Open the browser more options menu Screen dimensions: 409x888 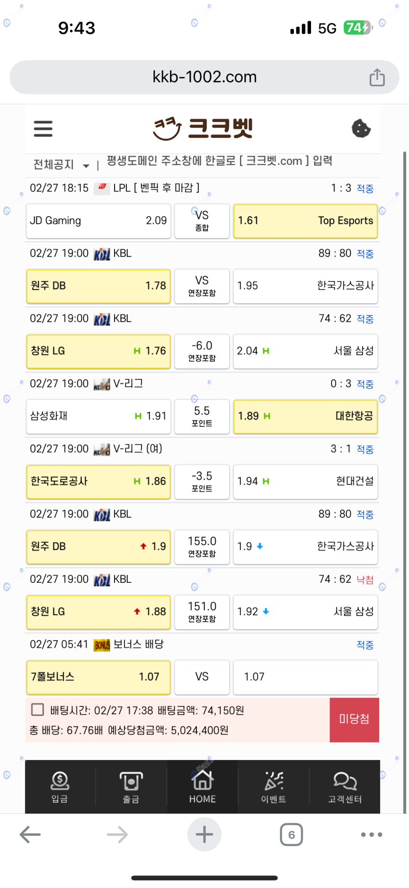(x=371, y=835)
